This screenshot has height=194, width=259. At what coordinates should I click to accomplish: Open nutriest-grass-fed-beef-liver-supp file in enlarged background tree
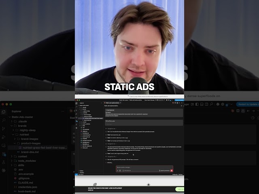43,148
